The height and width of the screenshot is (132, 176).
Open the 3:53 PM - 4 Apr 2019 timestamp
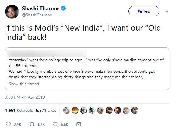pyautogui.click(x=25, y=97)
